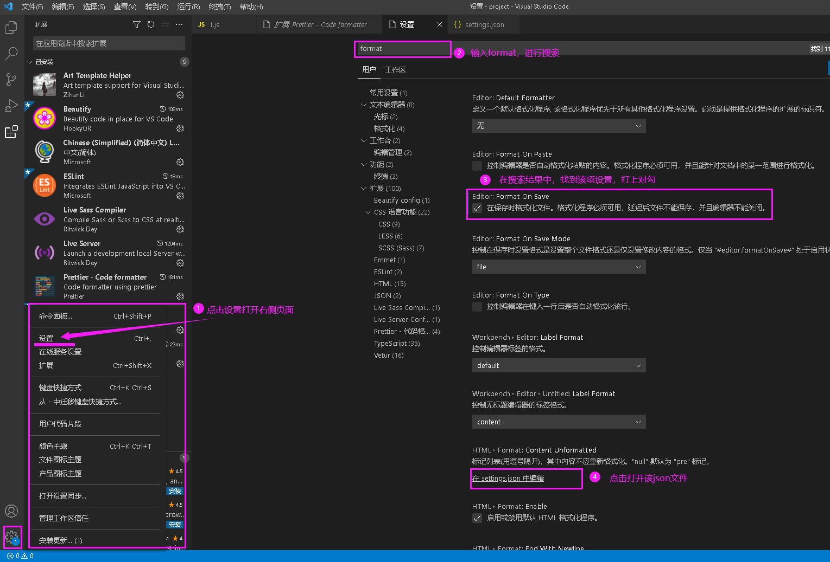830x562 pixels.
Task: Open Format On Save Mode dropdown showing file
Action: [x=559, y=267]
